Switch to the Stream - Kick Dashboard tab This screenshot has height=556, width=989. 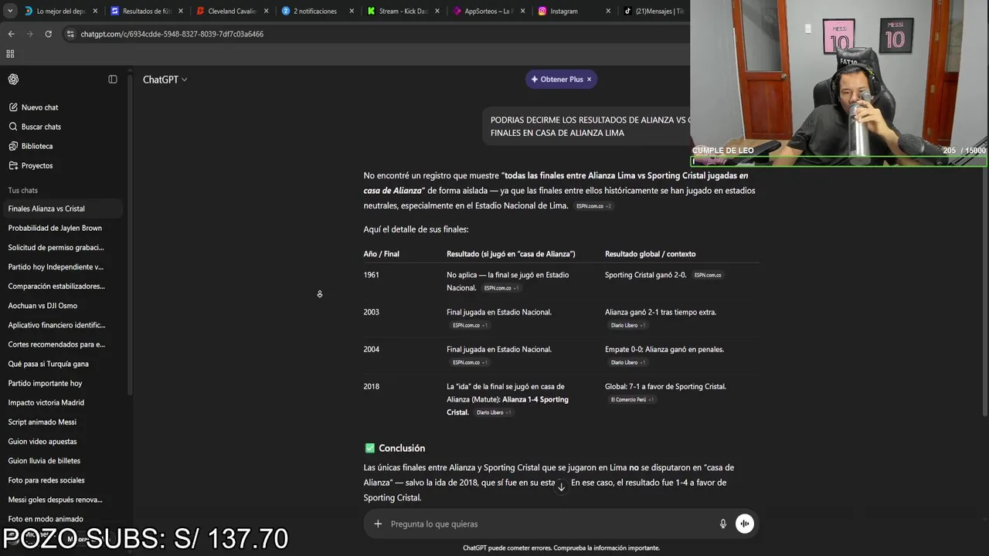pos(401,11)
